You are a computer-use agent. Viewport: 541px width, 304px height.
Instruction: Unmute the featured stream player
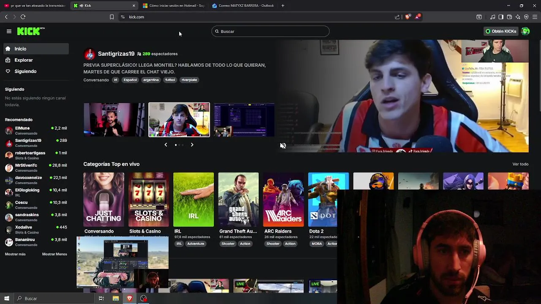[x=283, y=146]
